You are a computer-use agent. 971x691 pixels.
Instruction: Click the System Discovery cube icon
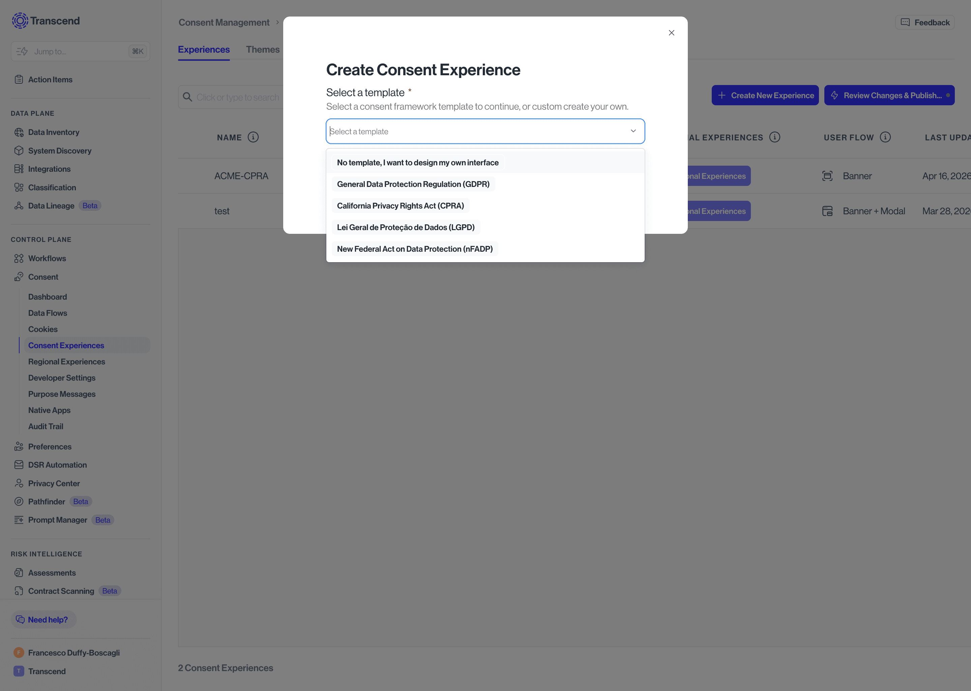(x=19, y=150)
